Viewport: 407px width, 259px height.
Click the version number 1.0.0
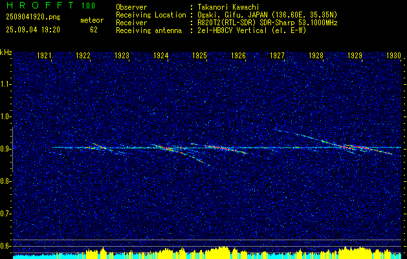point(88,6)
